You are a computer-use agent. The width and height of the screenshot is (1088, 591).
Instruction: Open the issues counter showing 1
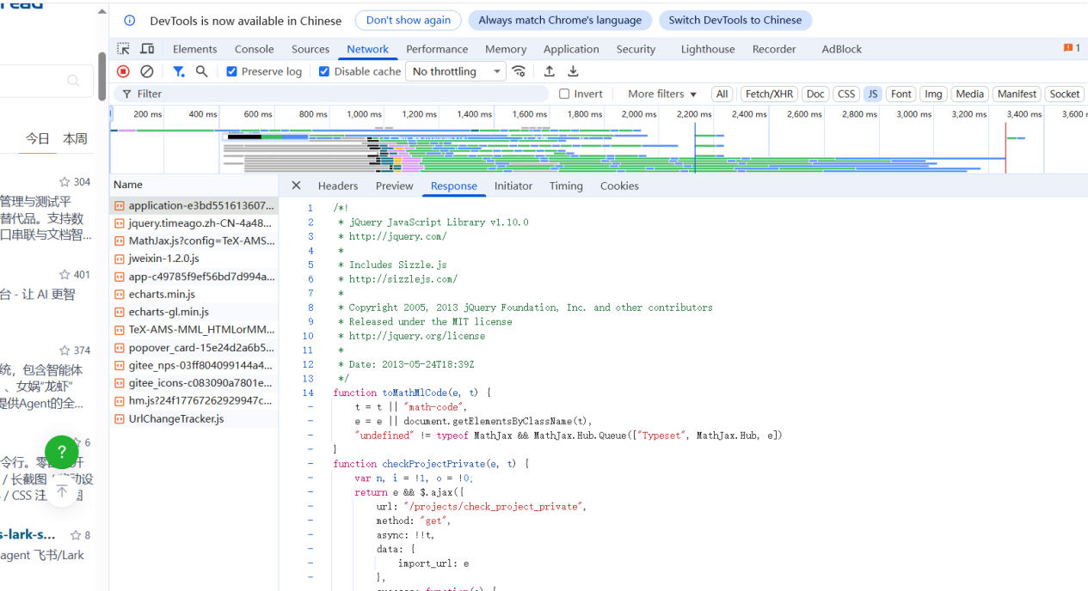point(1072,48)
